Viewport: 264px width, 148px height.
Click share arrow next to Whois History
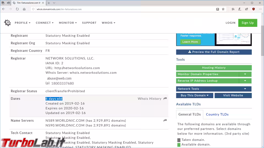pyautogui.click(x=165, y=99)
